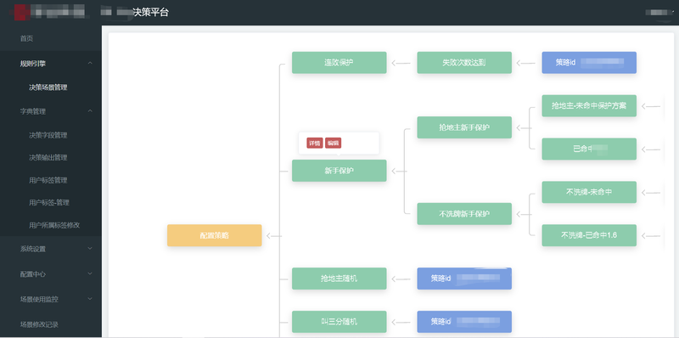
Task: Click the red 详情 button
Action: coord(314,144)
